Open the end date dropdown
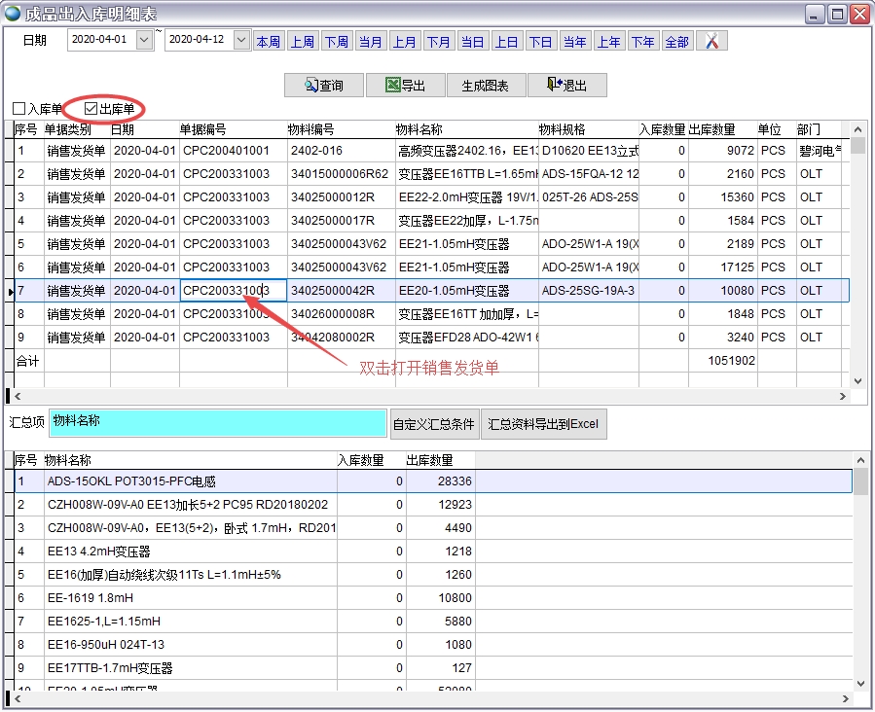The height and width of the screenshot is (712, 875). [x=241, y=40]
